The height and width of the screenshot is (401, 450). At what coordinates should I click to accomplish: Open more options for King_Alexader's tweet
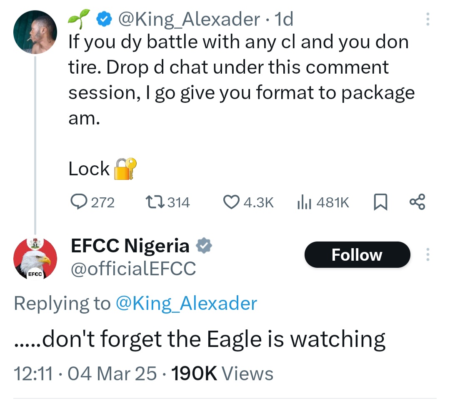pyautogui.click(x=427, y=20)
